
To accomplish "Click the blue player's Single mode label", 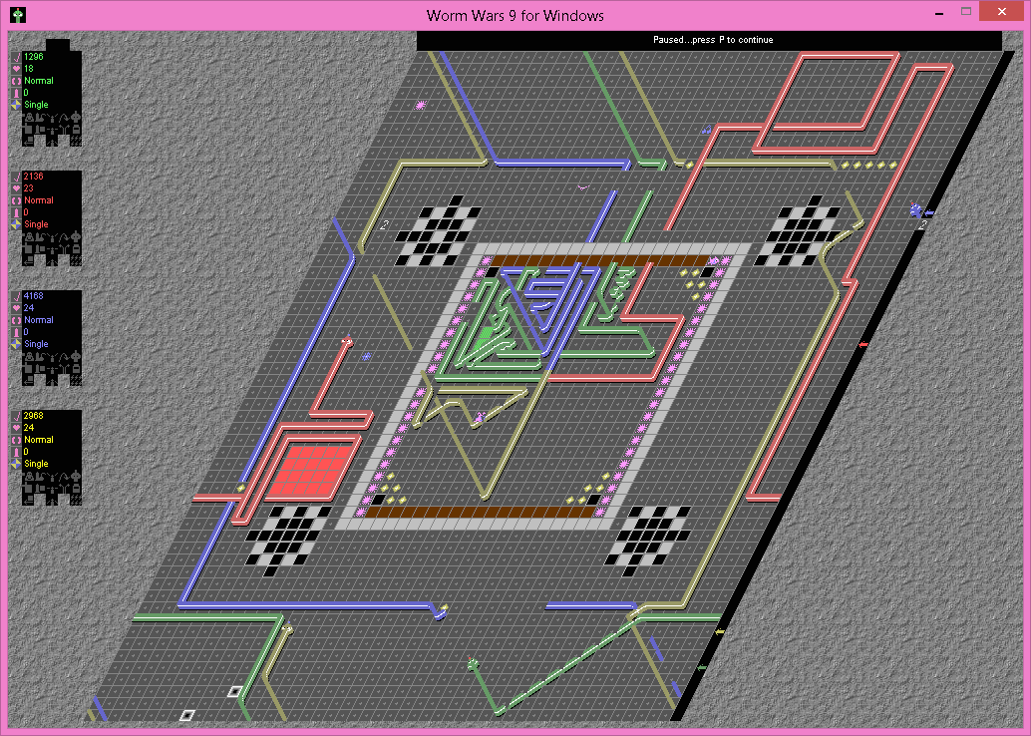I will [x=36, y=344].
